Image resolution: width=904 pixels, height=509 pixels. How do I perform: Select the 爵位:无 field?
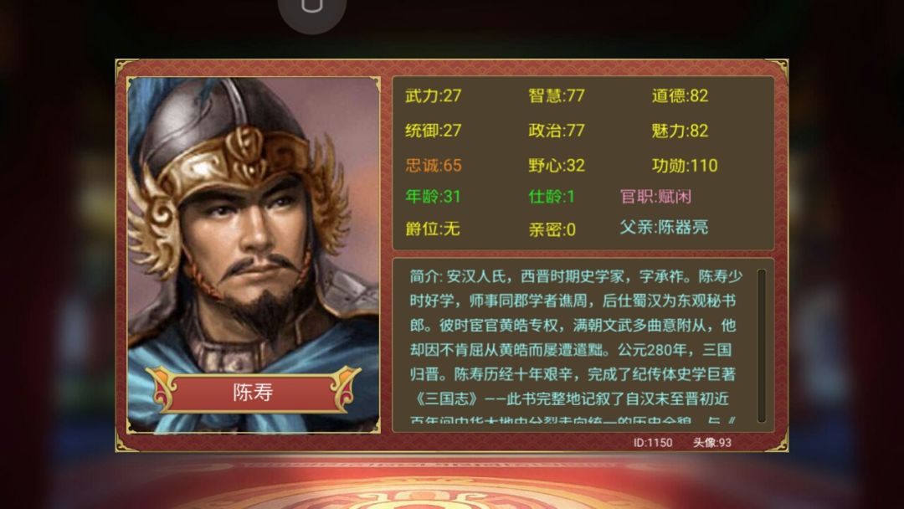432,229
